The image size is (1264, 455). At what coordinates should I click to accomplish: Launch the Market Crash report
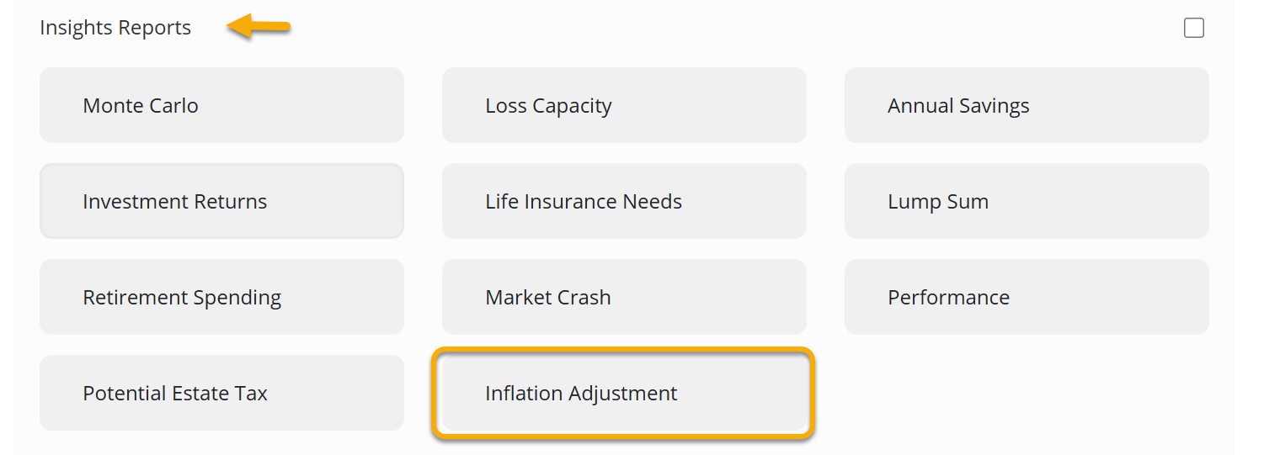pyautogui.click(x=624, y=297)
